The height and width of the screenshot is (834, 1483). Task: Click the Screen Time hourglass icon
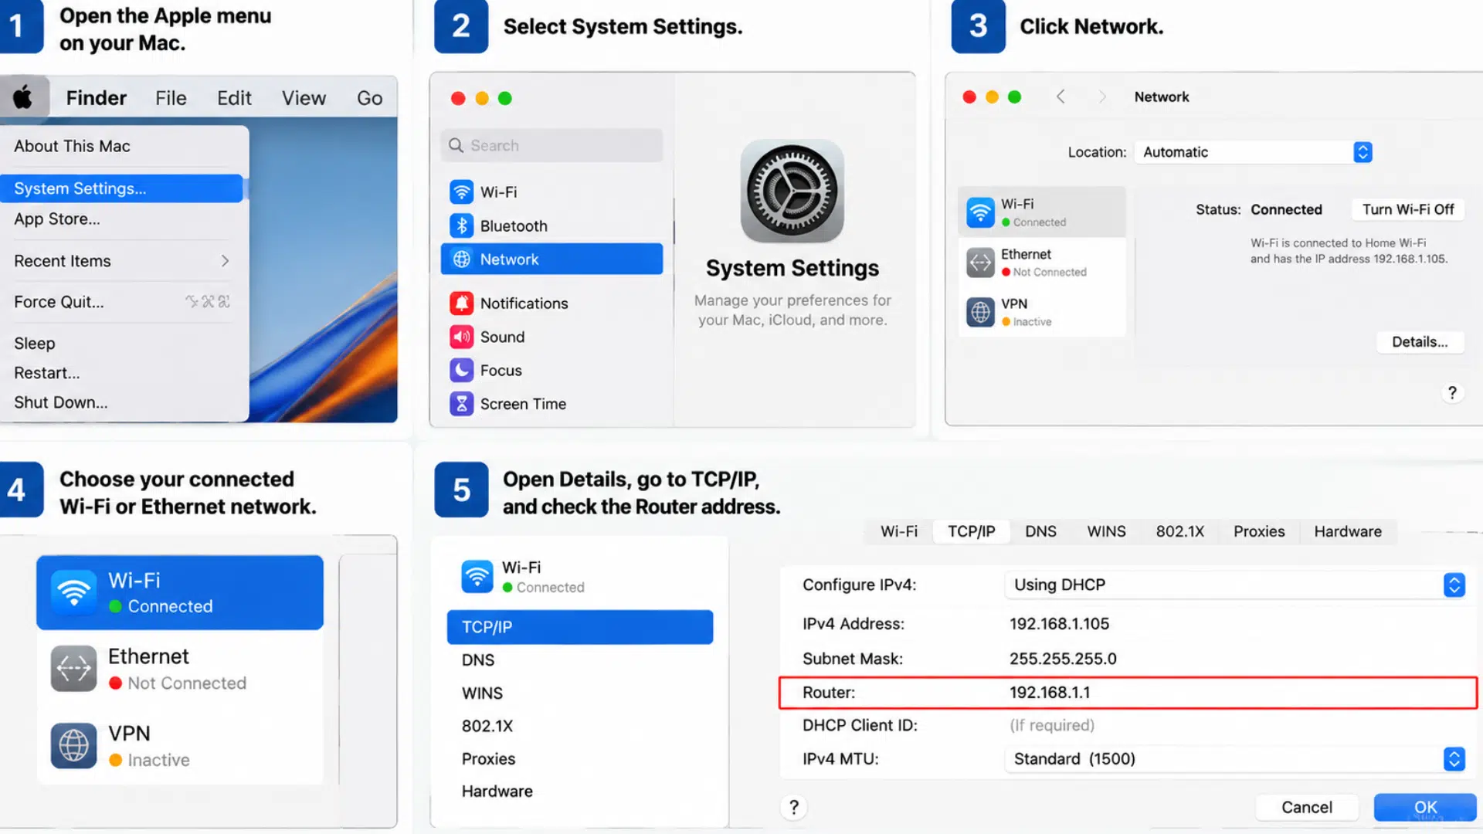[461, 404]
